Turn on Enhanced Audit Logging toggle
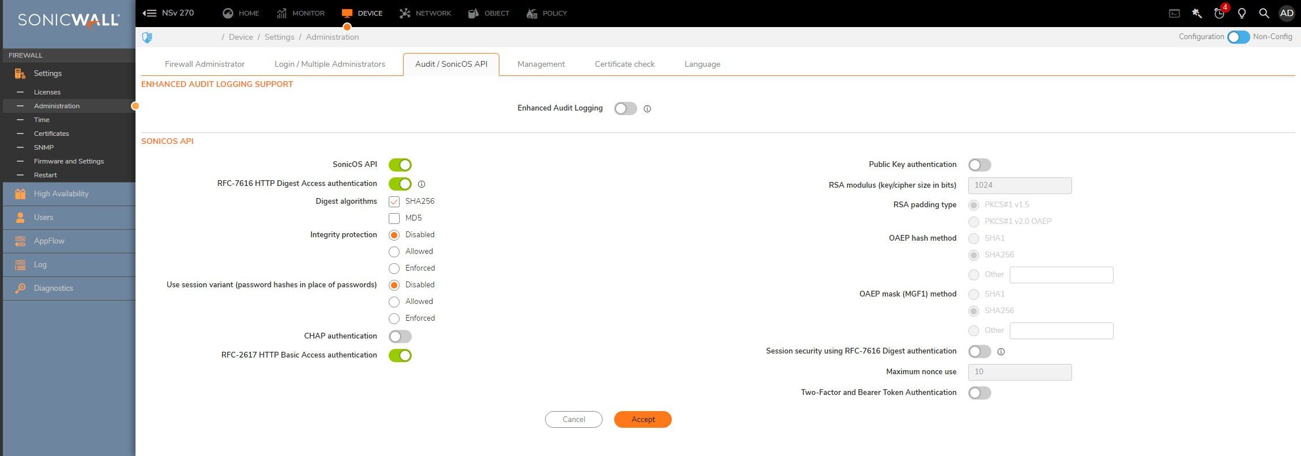The width and height of the screenshot is (1301, 456). [x=625, y=109]
